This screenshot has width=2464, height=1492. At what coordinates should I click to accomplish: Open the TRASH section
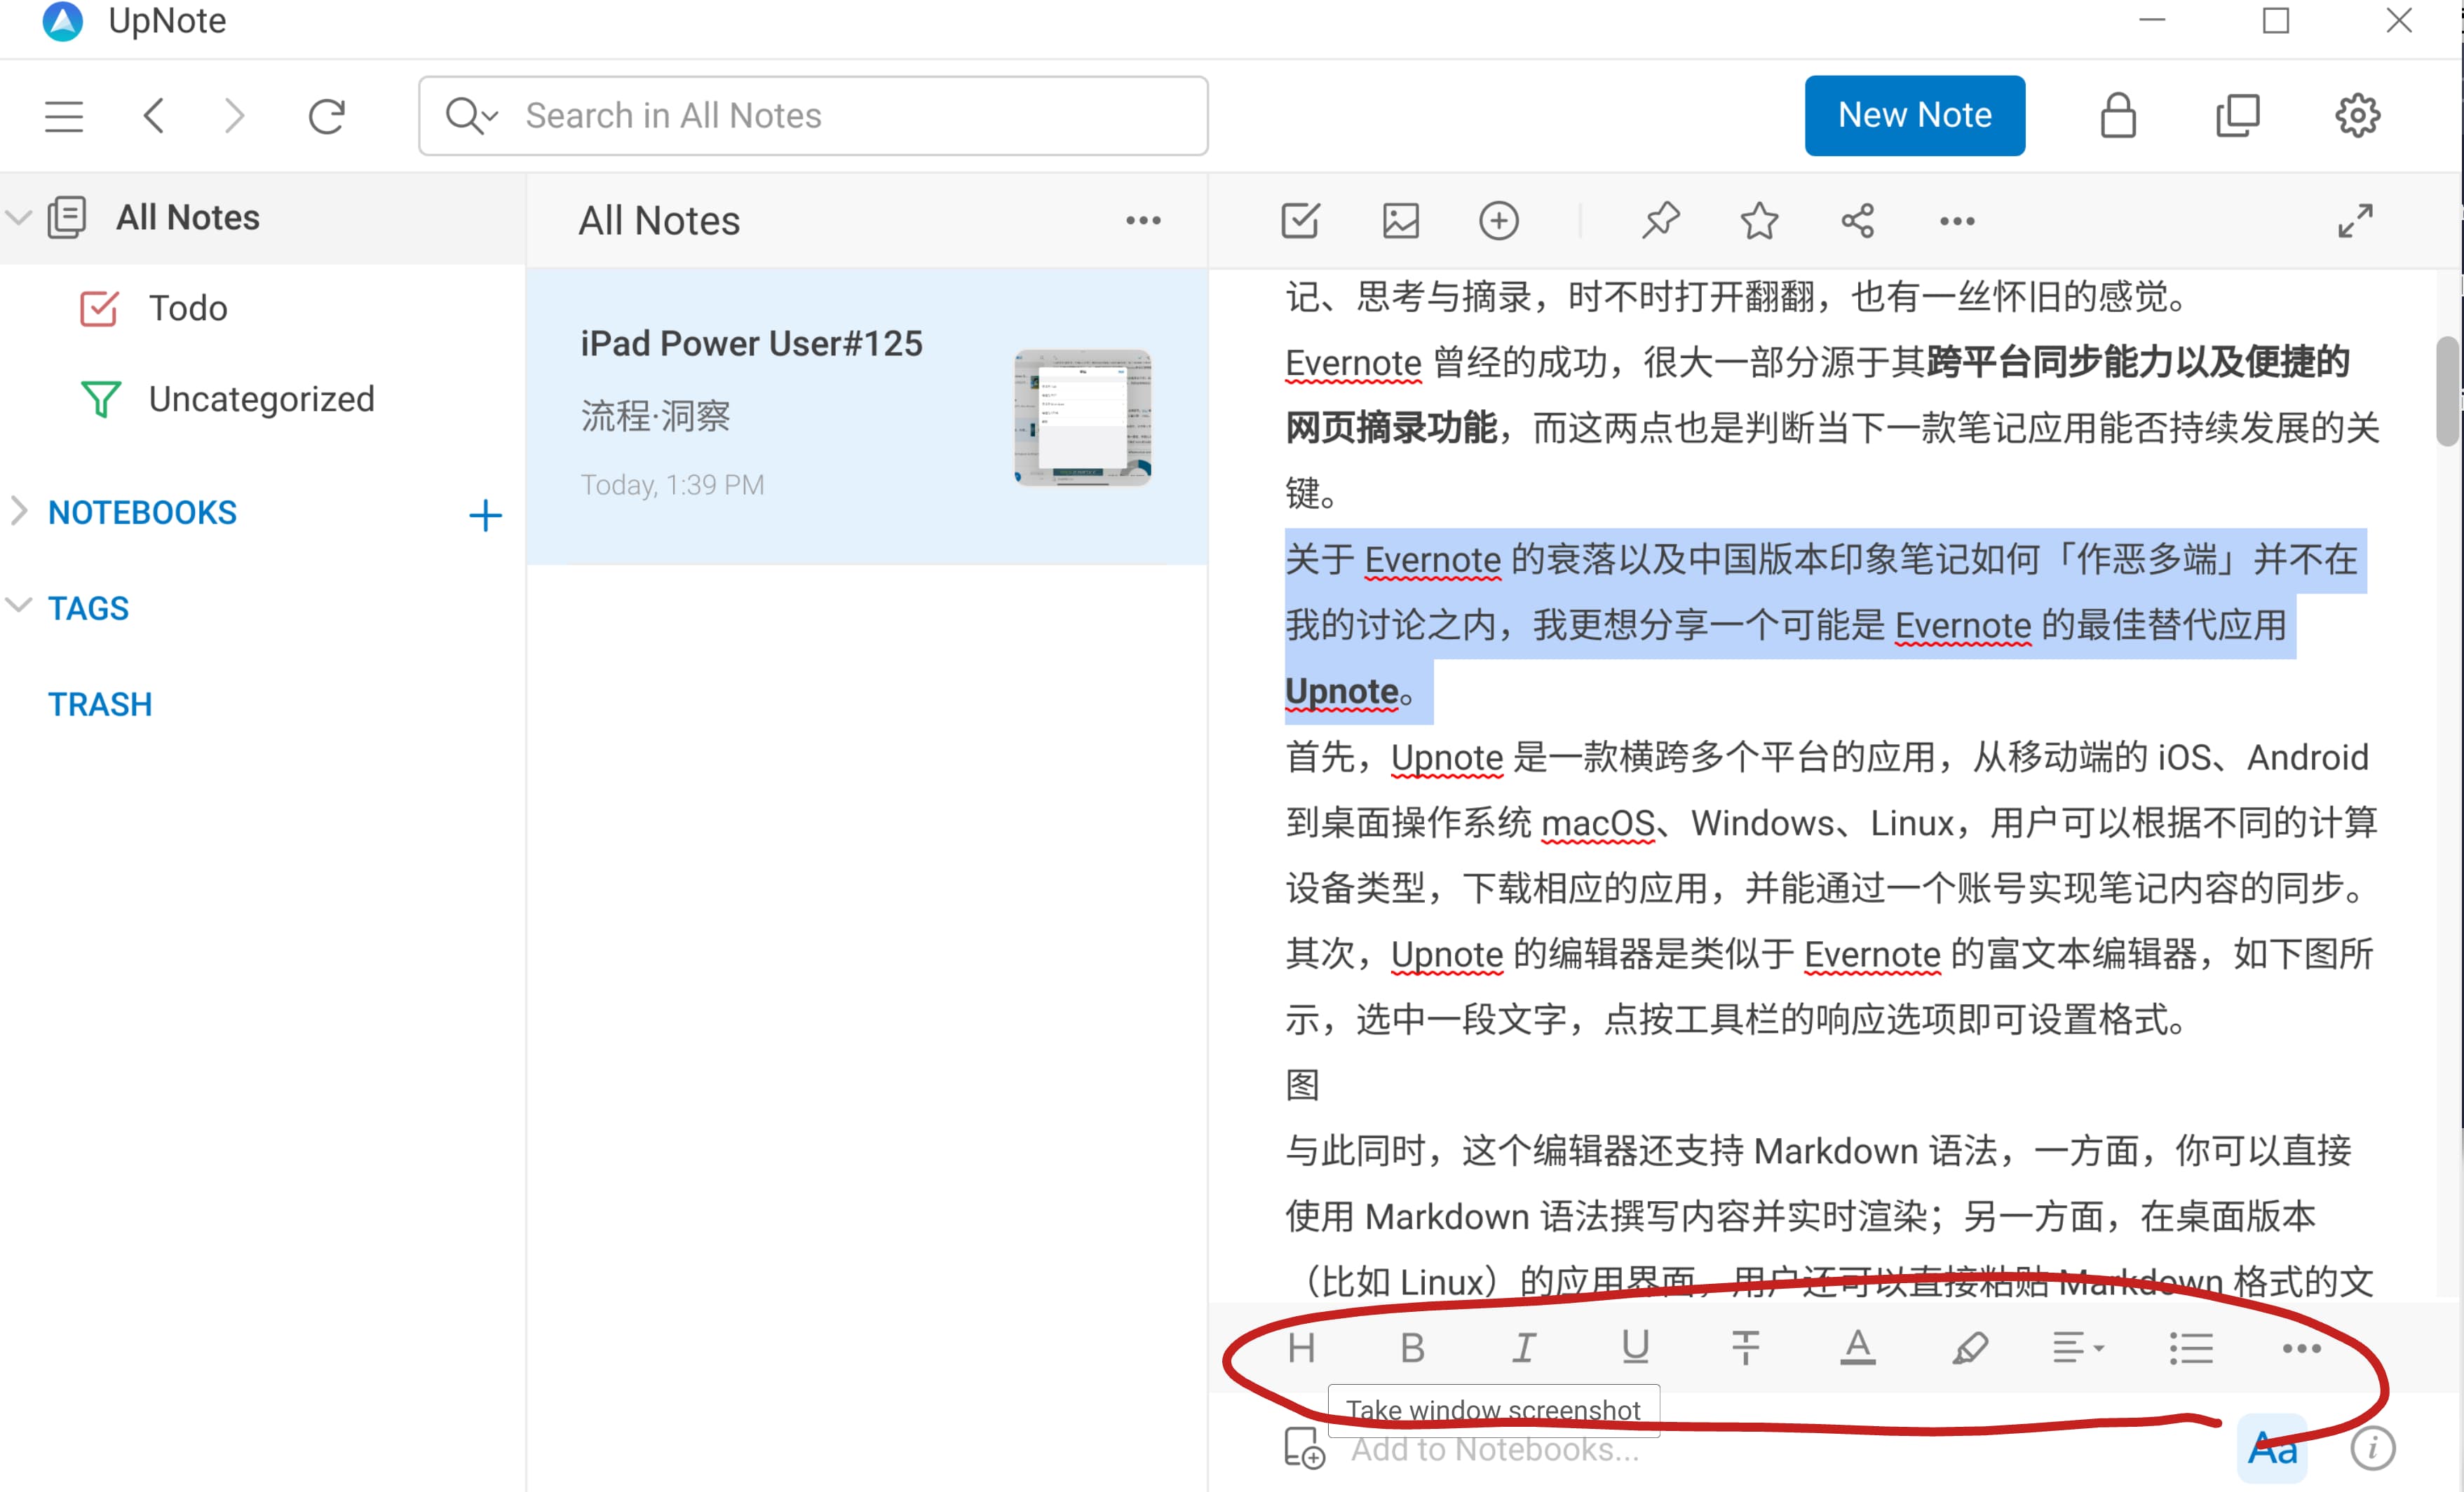[x=100, y=704]
